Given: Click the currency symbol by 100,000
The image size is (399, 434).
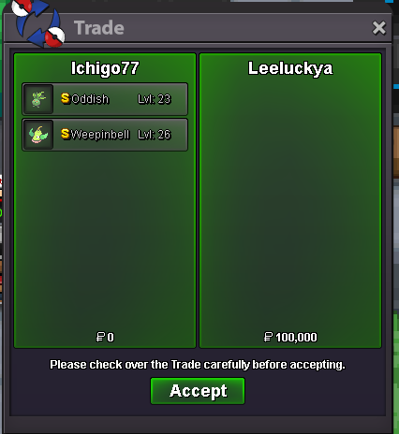Looking at the screenshot, I should pyautogui.click(x=268, y=337).
